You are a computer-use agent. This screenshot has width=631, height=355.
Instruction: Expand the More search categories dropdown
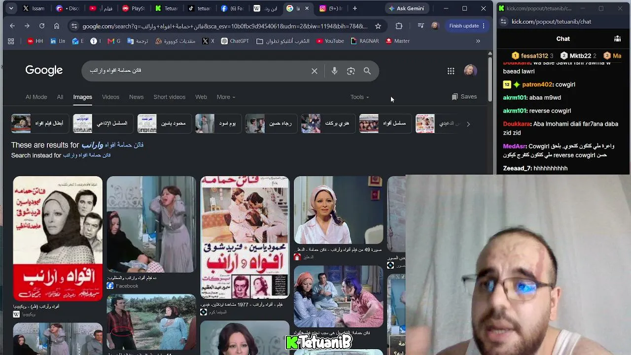pos(226,97)
